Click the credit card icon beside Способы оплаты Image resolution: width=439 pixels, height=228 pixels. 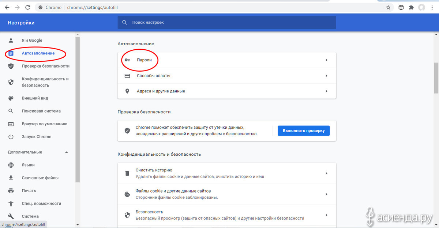[127, 76]
